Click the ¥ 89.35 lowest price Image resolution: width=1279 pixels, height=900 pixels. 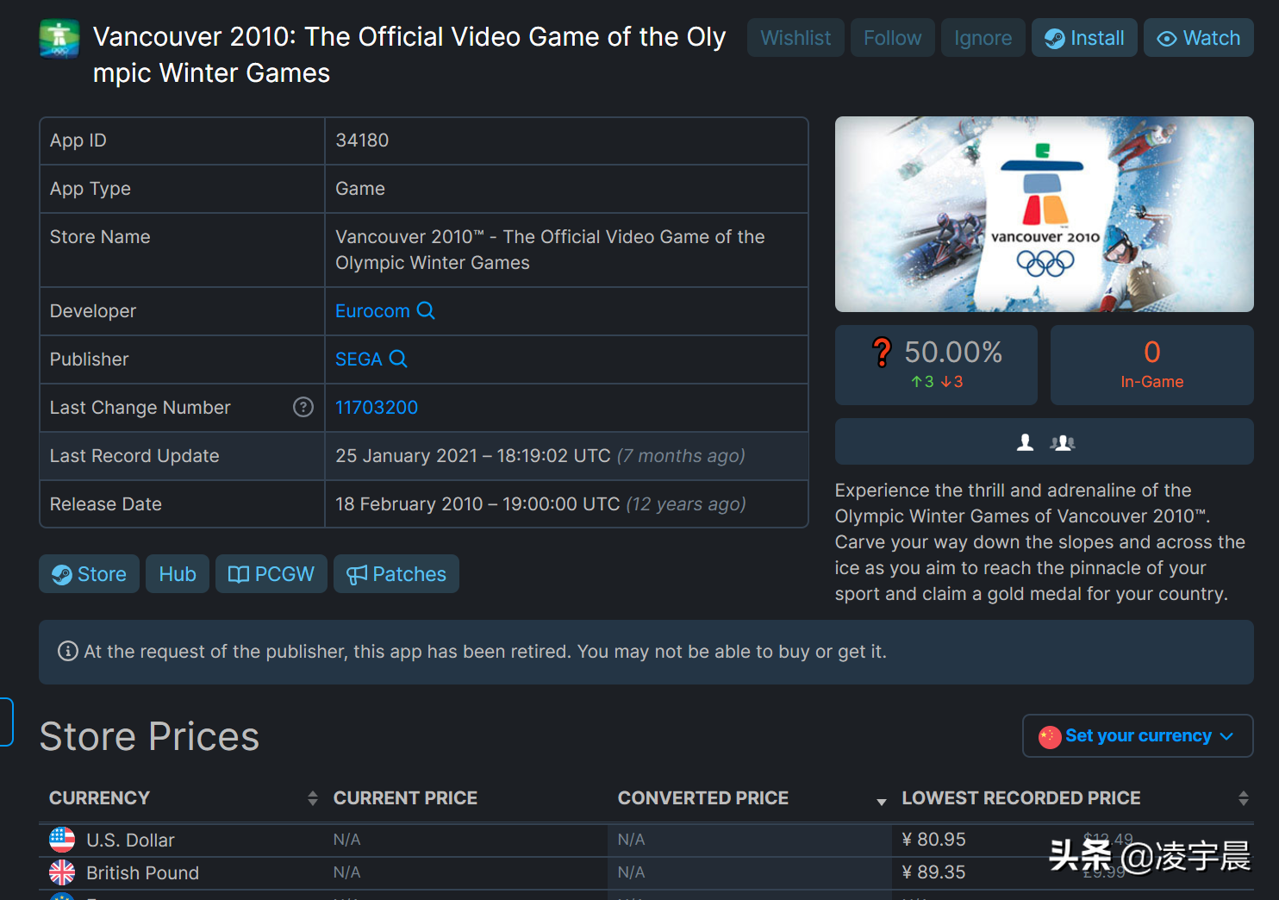coord(933,872)
